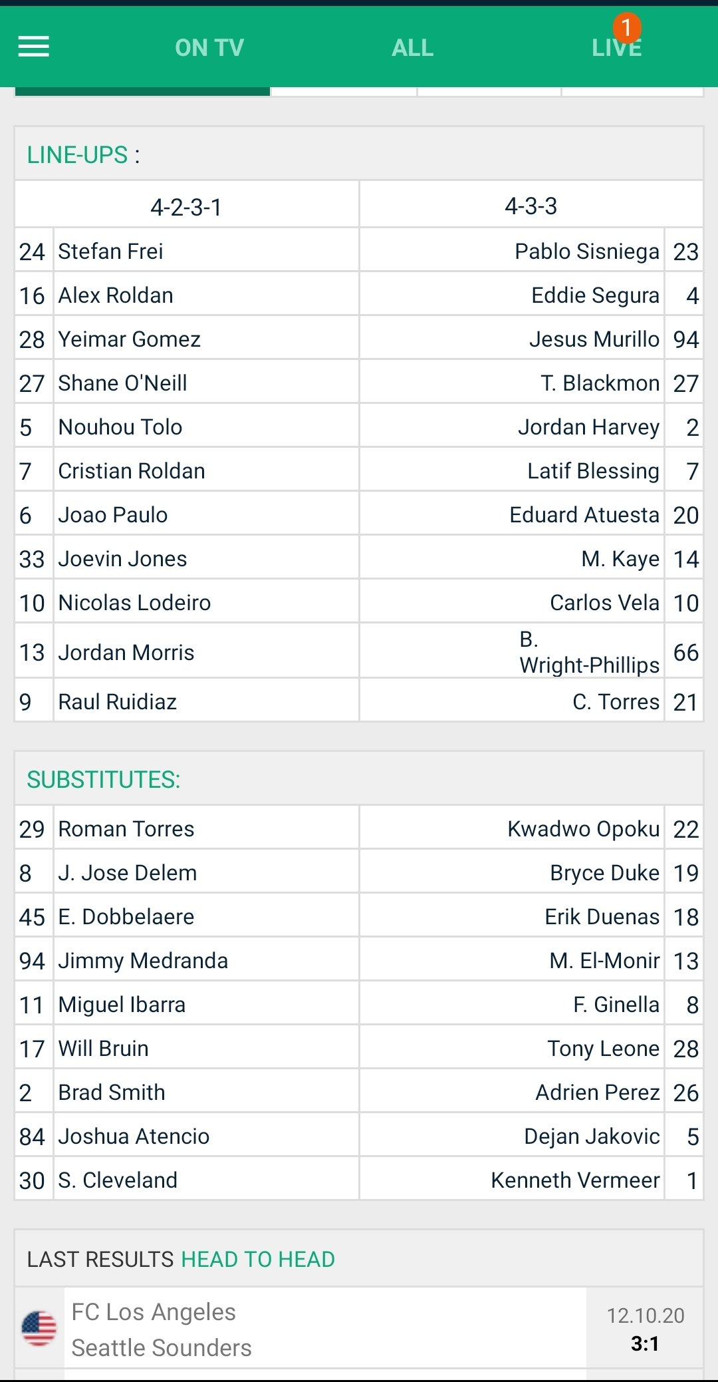Open the HEAD TO HEAD results link
This screenshot has height=1382, width=718.
coord(258,1259)
